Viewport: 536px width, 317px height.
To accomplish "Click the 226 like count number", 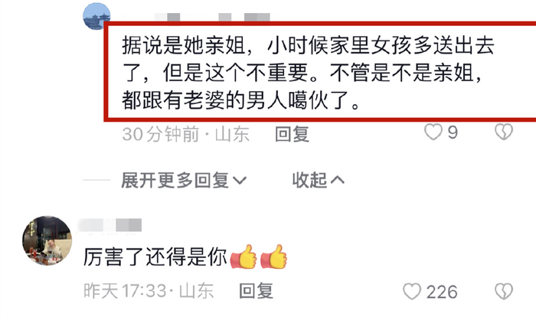I will 442,292.
